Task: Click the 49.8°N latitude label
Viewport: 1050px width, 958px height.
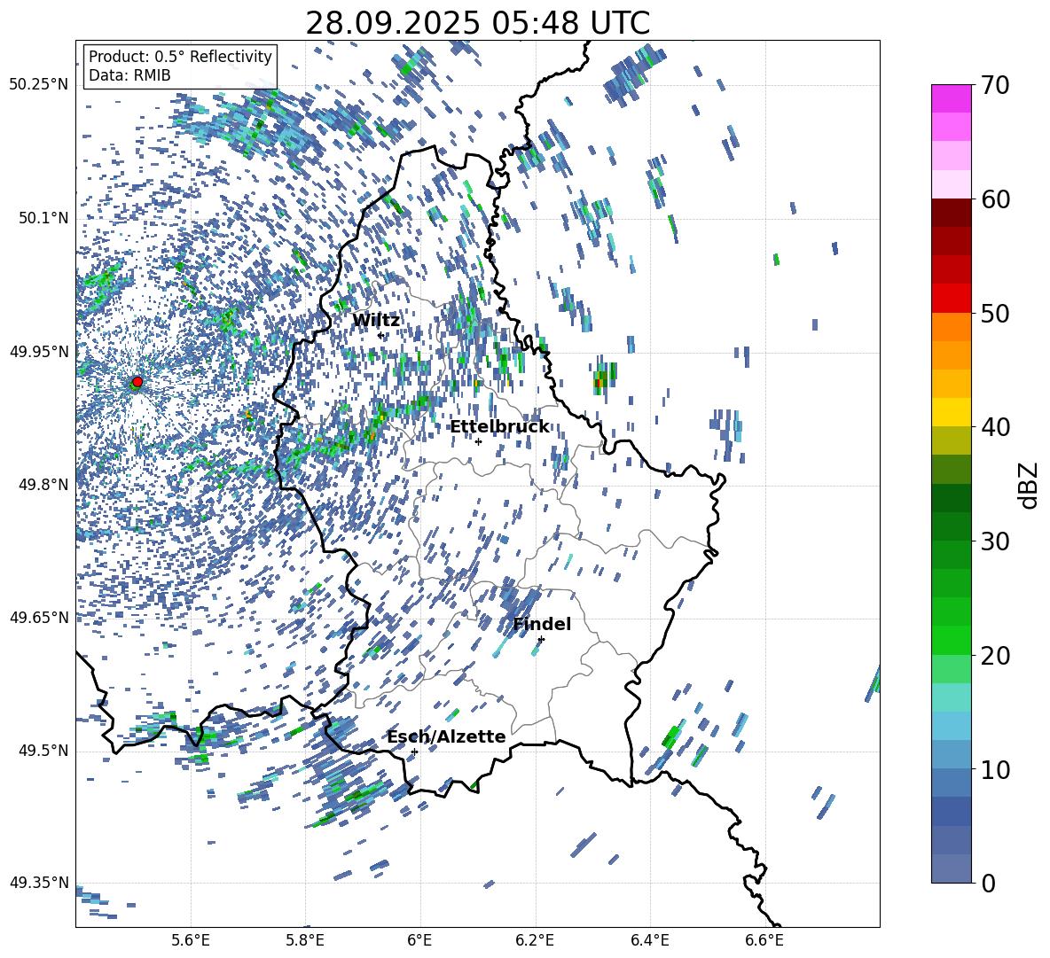Action: [43, 485]
